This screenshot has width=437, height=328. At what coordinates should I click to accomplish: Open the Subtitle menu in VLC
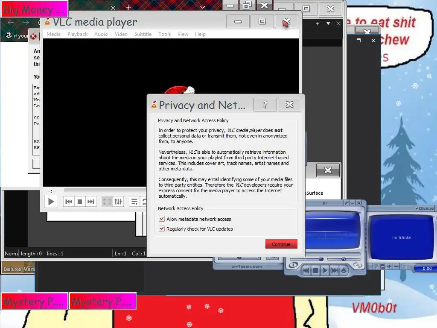[143, 34]
